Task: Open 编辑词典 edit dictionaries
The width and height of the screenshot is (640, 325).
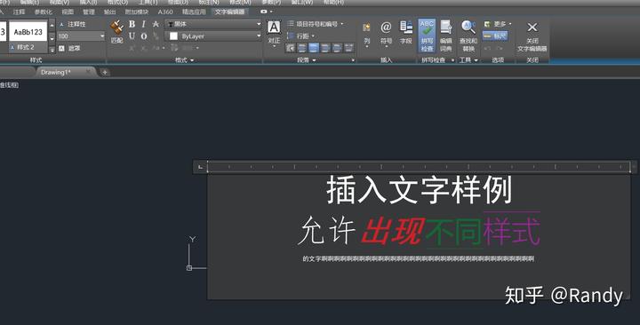Action: [x=445, y=36]
